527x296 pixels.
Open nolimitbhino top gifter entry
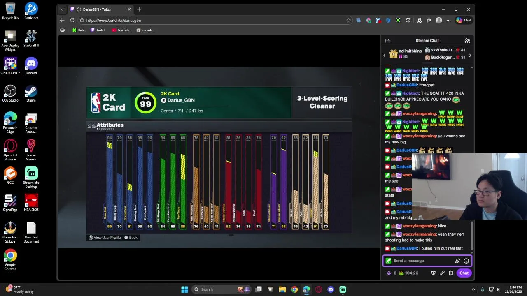coord(406,54)
